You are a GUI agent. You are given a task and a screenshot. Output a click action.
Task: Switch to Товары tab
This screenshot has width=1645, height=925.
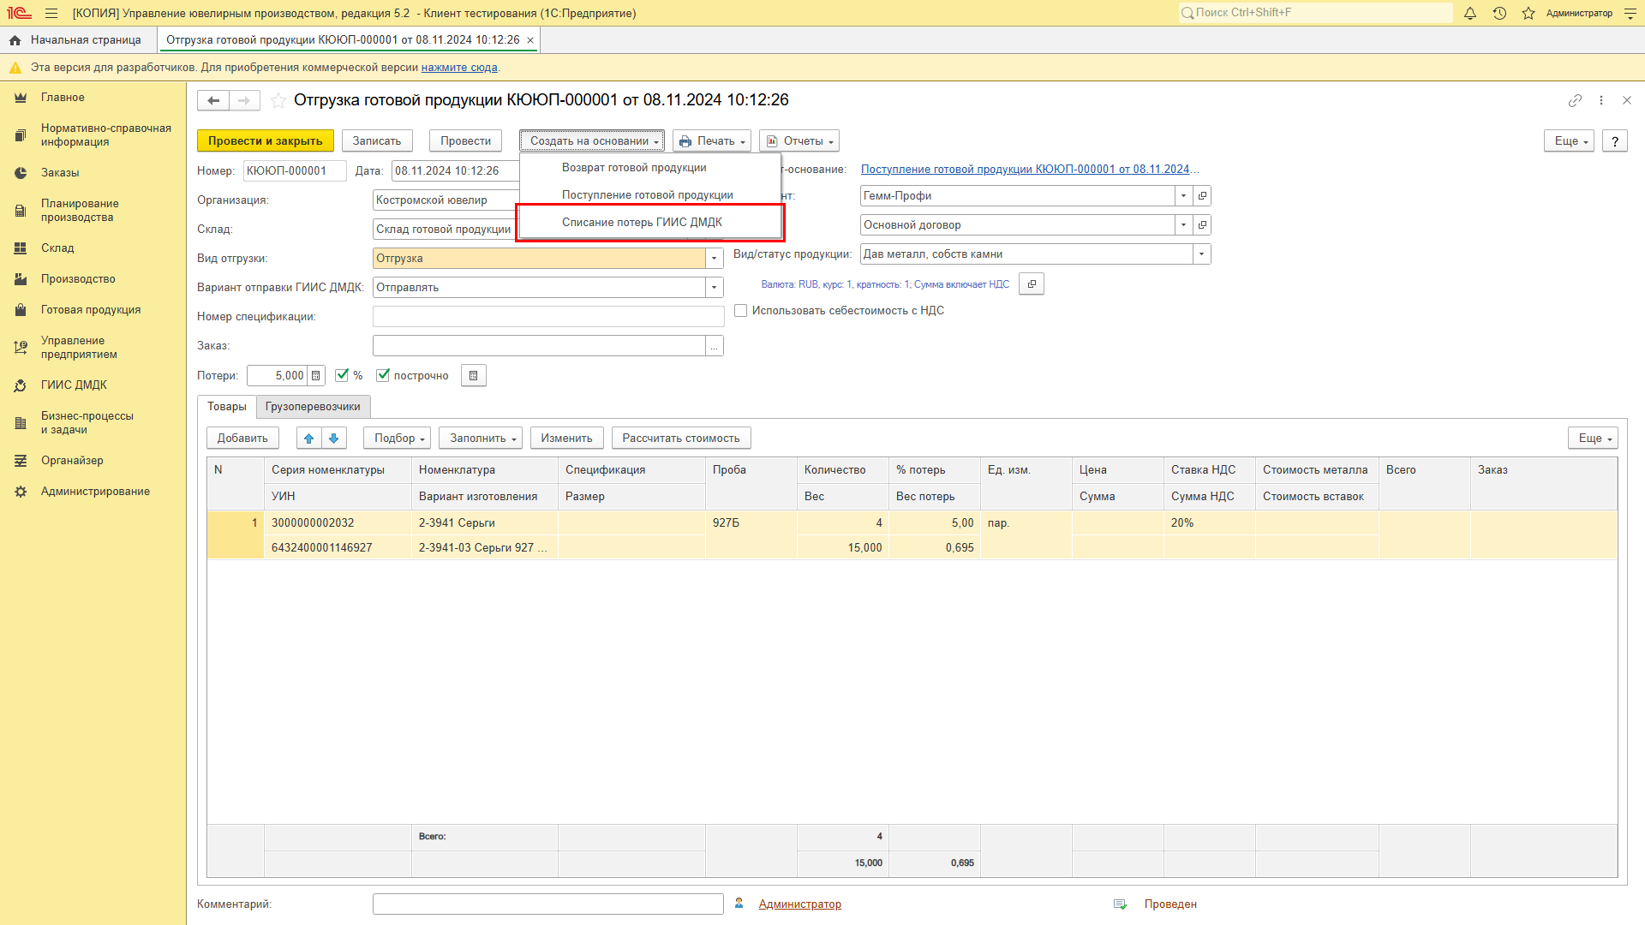click(x=227, y=407)
